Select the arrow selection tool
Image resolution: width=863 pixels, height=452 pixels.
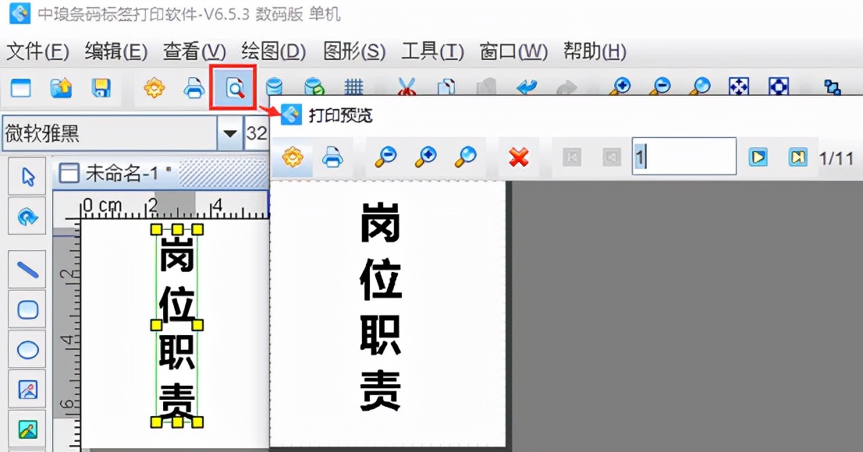coord(27,177)
